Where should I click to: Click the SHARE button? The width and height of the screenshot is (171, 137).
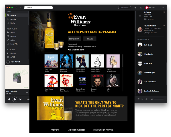point(90,39)
